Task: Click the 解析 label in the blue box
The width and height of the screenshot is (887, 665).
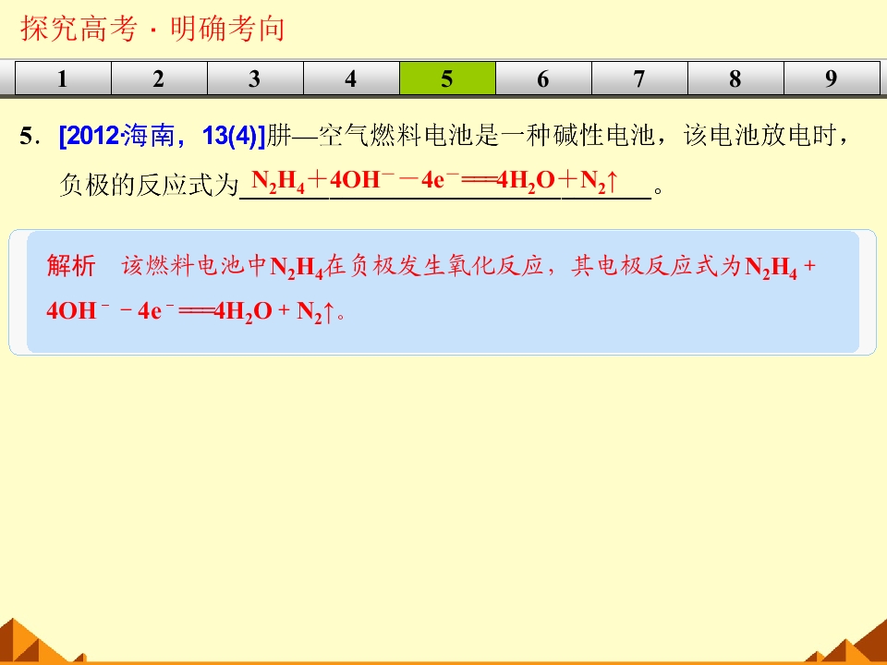Action: [71, 266]
